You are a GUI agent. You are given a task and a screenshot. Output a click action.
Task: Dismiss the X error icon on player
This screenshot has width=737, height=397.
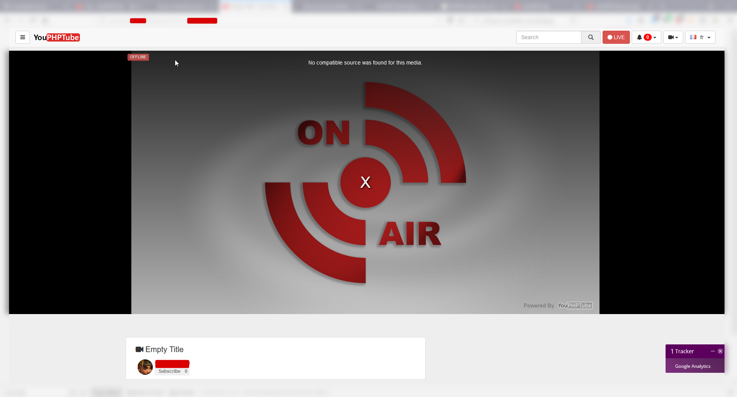pyautogui.click(x=366, y=182)
